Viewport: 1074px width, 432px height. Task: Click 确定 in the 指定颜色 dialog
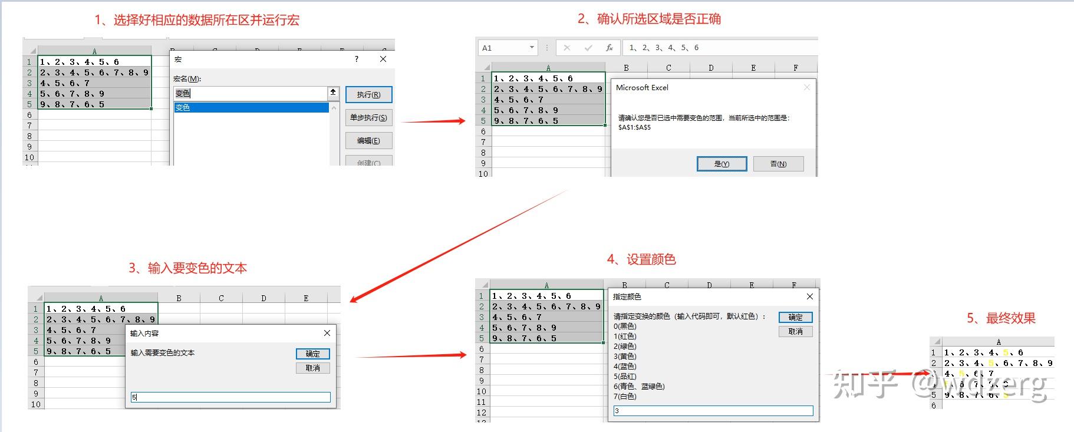pos(796,317)
